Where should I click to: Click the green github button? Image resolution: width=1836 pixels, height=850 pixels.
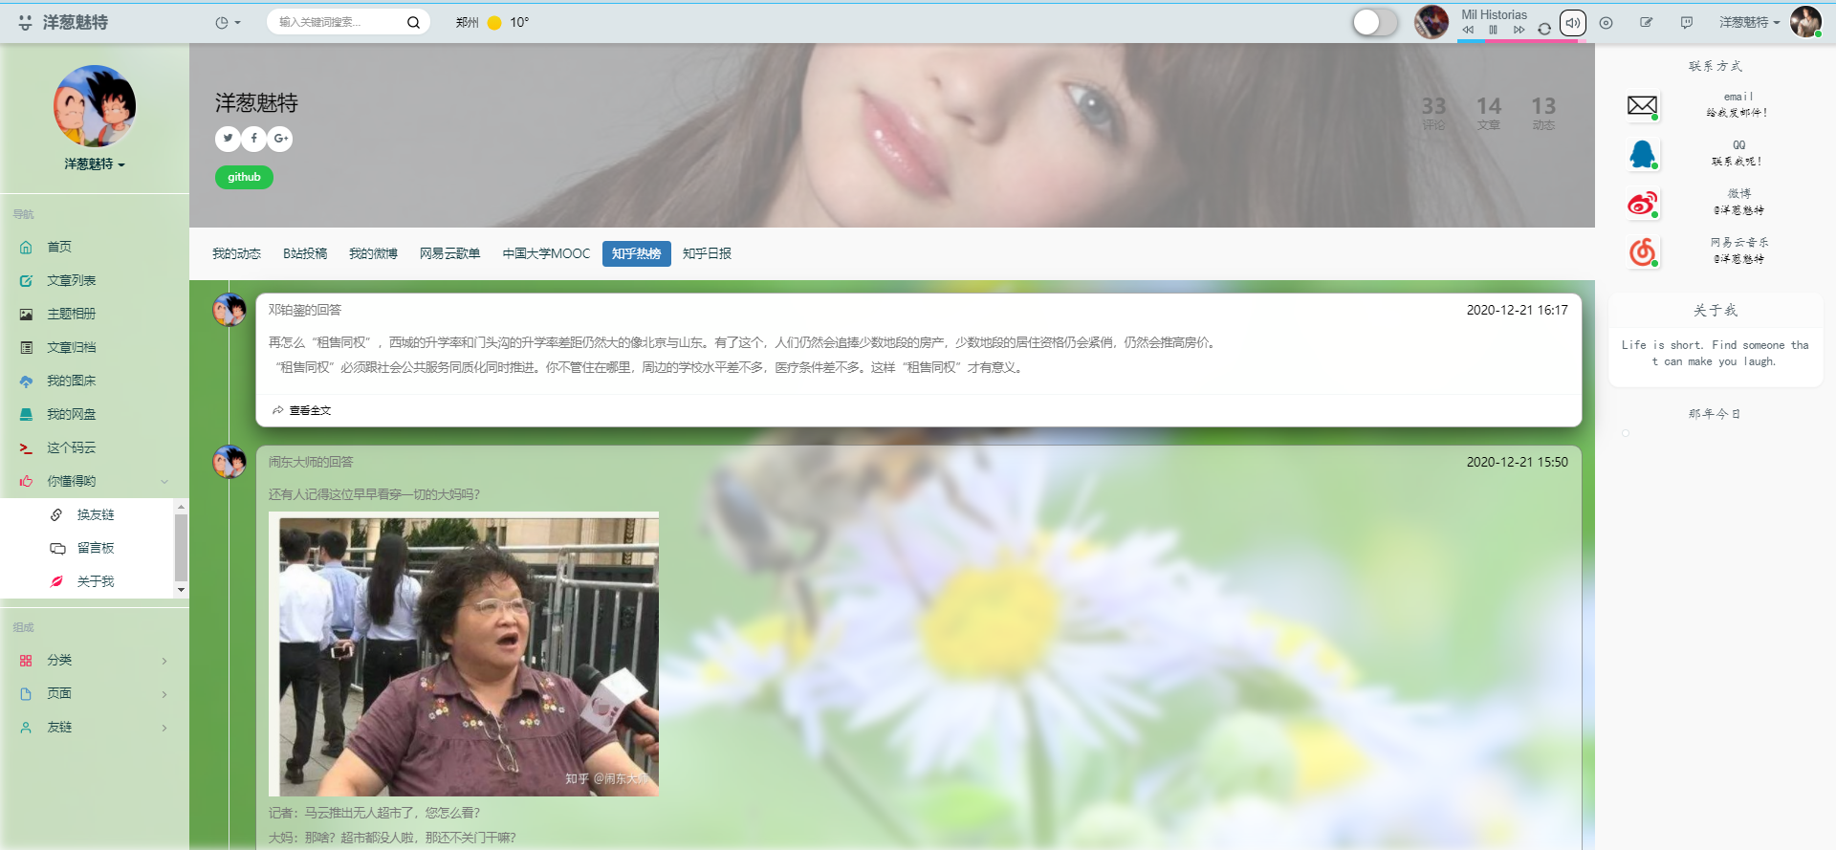click(x=244, y=177)
